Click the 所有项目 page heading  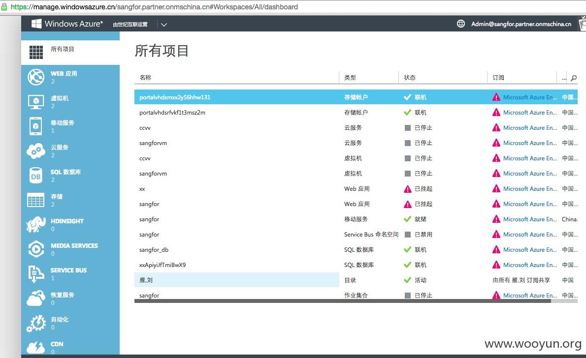(x=162, y=51)
